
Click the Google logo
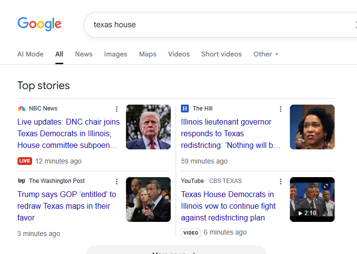39,24
